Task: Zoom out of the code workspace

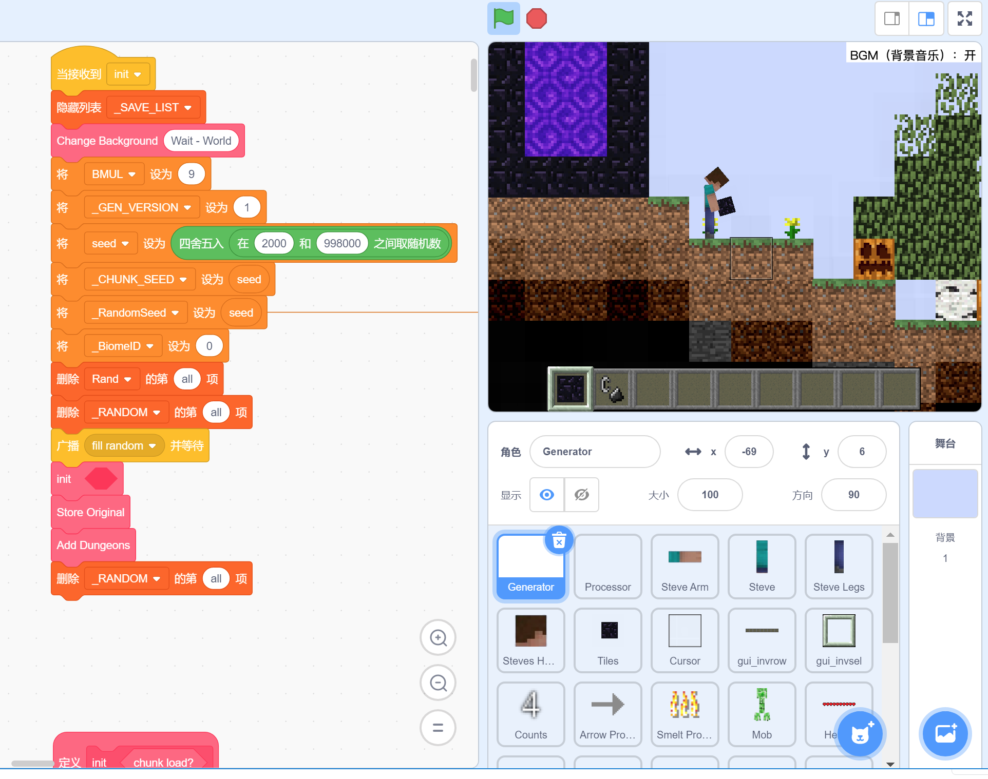Action: click(x=438, y=683)
